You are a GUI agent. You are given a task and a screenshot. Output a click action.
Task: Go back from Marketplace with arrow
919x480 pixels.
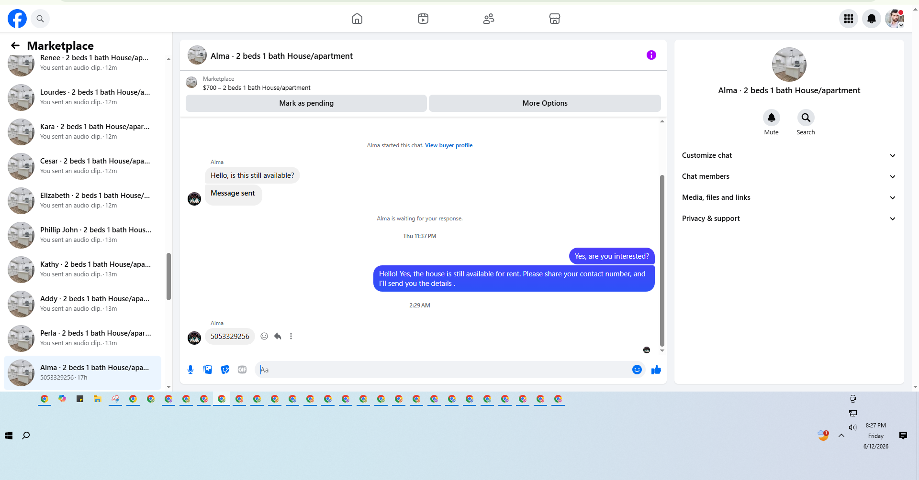click(x=15, y=45)
